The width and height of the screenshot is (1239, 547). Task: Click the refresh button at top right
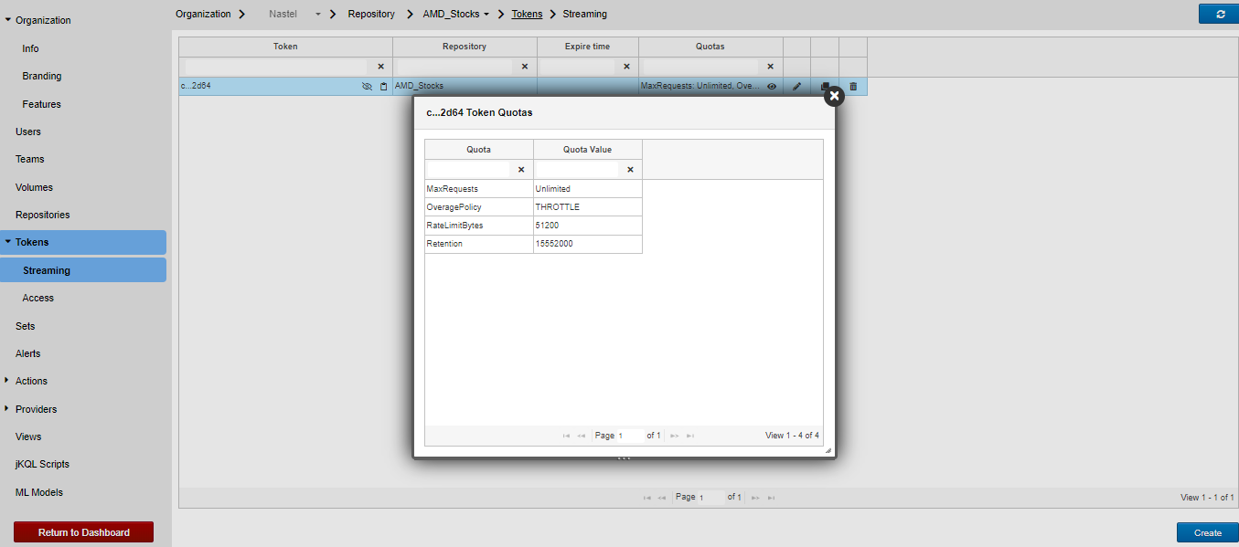[x=1219, y=14]
